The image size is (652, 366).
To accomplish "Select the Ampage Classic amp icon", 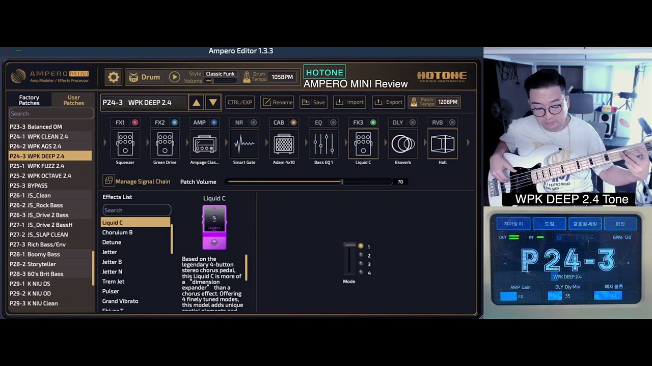I will [204, 144].
